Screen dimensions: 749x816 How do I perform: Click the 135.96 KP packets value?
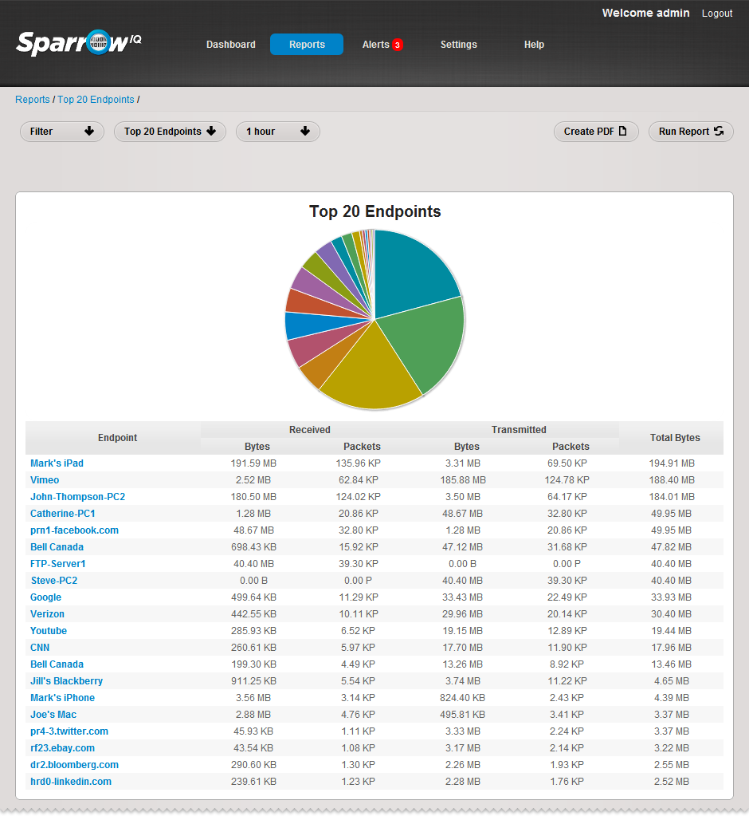pos(358,463)
